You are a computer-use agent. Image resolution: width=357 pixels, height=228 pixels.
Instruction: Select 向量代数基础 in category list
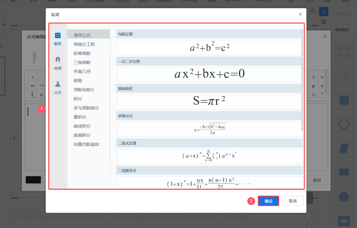point(86,144)
